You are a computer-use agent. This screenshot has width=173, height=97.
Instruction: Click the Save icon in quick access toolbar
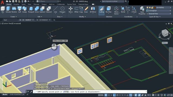(x=13, y=1)
